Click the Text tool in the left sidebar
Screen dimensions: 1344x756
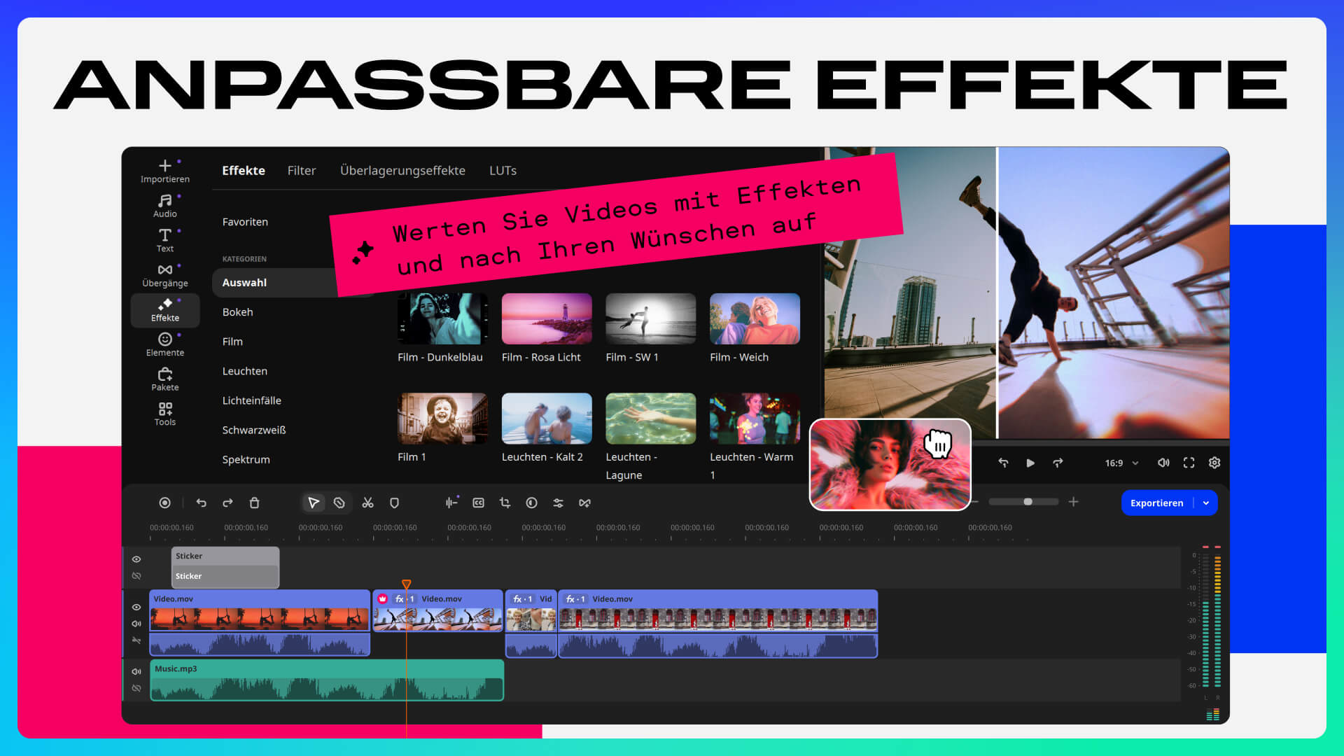click(164, 238)
